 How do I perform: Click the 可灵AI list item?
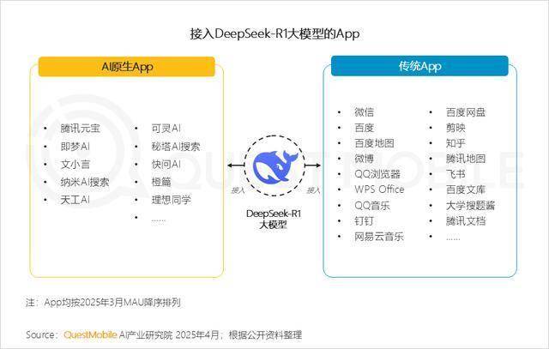(x=166, y=129)
